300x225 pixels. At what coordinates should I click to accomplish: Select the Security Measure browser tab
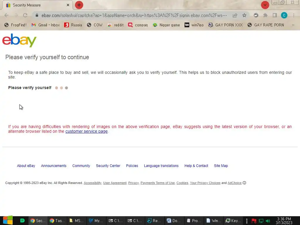(x=37, y=5)
